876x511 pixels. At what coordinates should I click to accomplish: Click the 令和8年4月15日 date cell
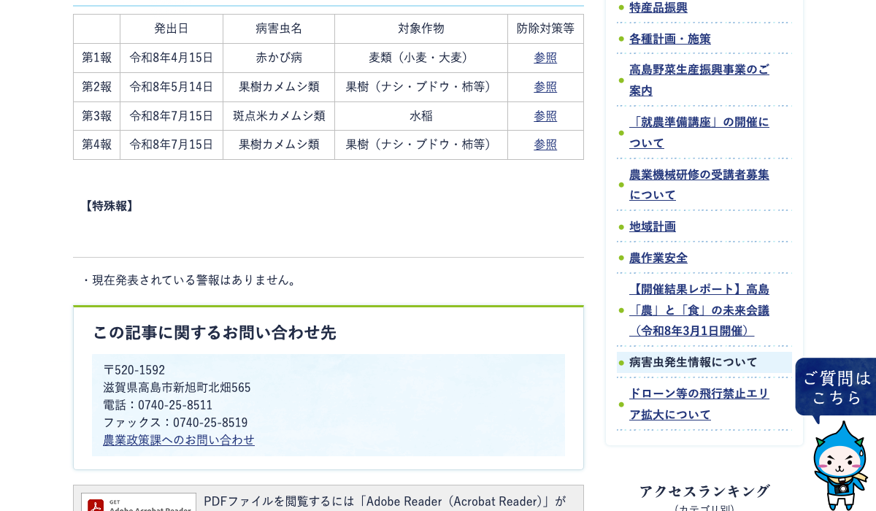[x=172, y=58]
